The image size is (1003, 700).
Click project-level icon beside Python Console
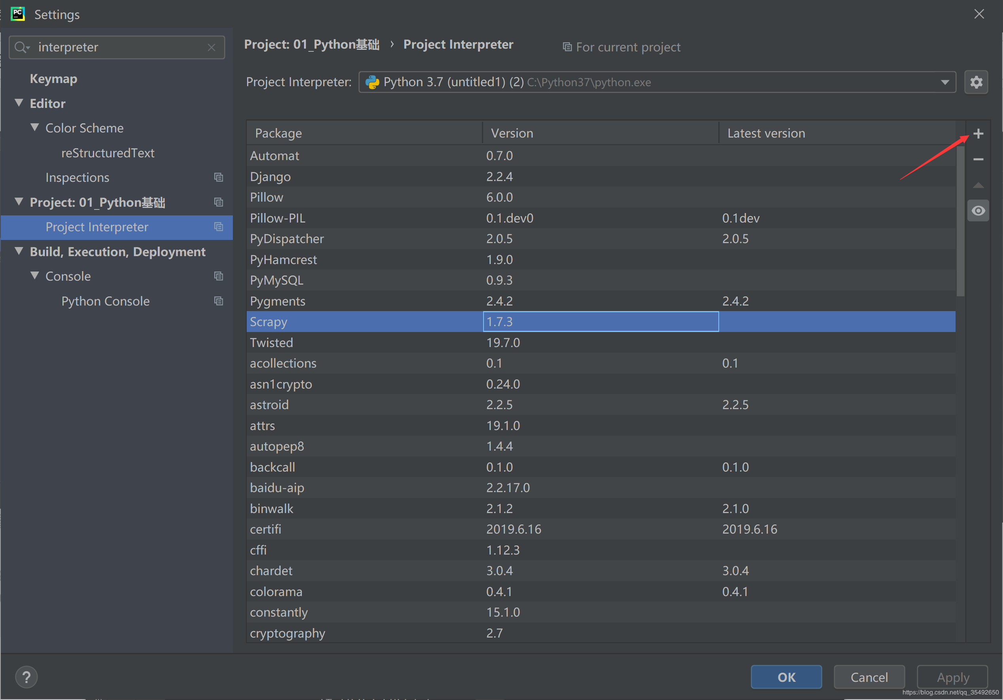[218, 301]
